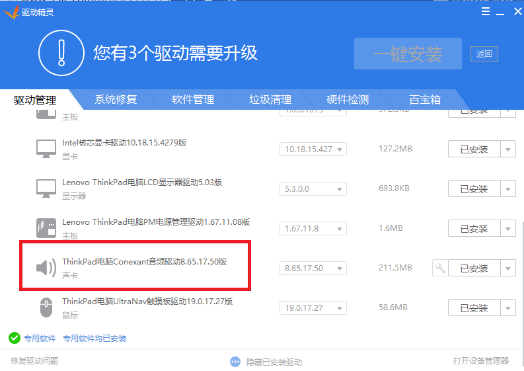
Task: Click the 您有3个驱动需要升级 headline
Action: 175,53
